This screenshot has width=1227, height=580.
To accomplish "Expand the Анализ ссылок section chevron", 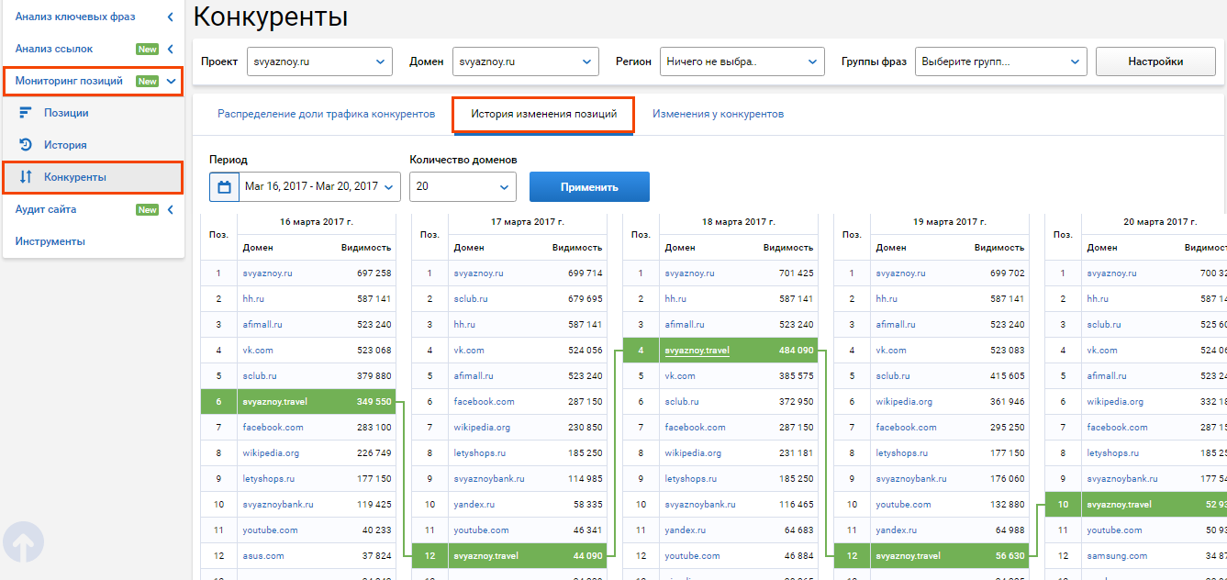I will click(x=171, y=49).
